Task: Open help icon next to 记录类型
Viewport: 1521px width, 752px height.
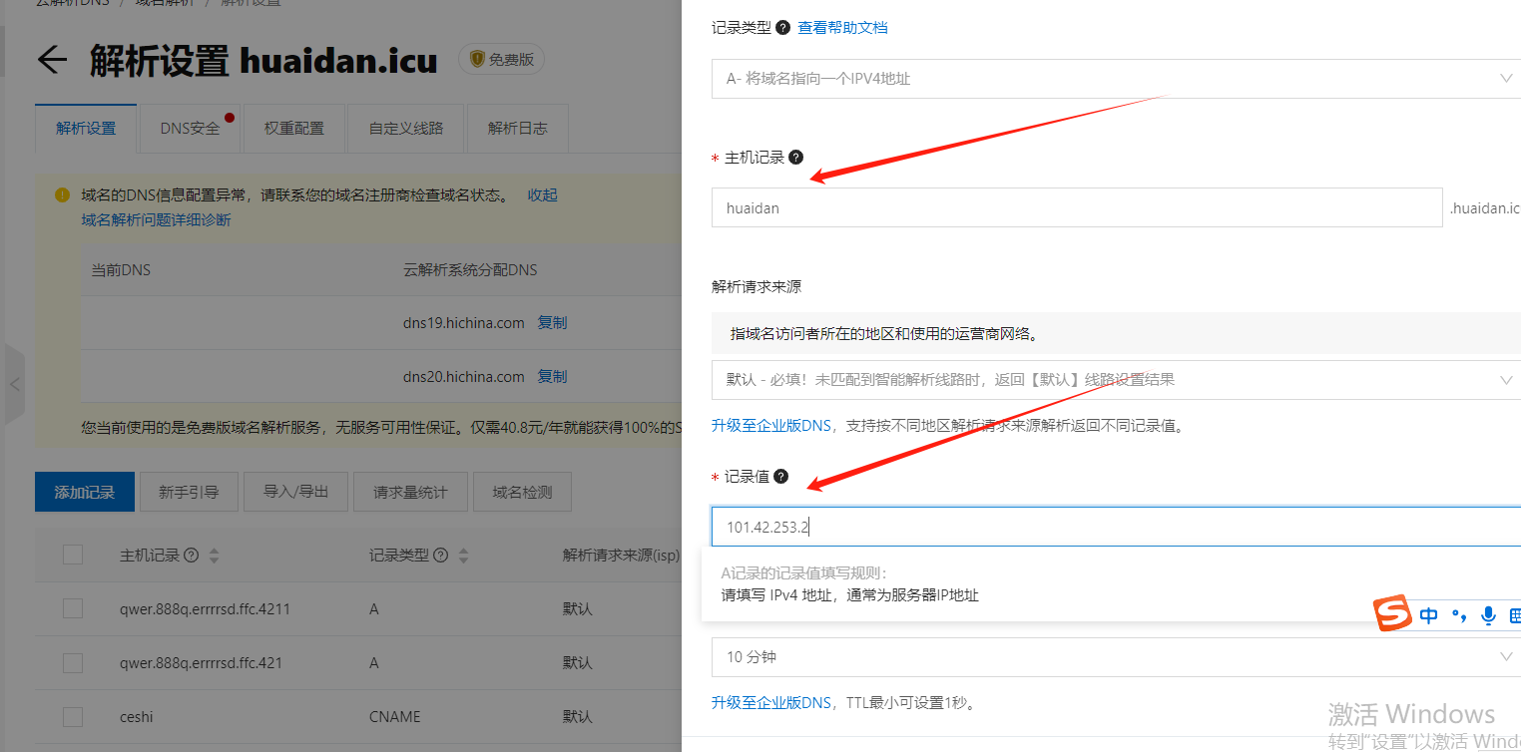Action: (782, 27)
